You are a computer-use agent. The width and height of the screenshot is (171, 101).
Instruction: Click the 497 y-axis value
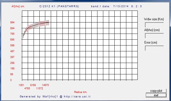click(12, 51)
